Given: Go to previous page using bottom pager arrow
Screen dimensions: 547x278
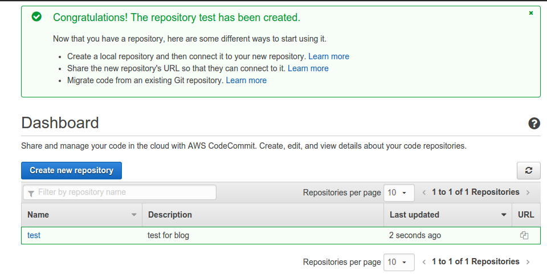Looking at the screenshot, I should (x=424, y=262).
